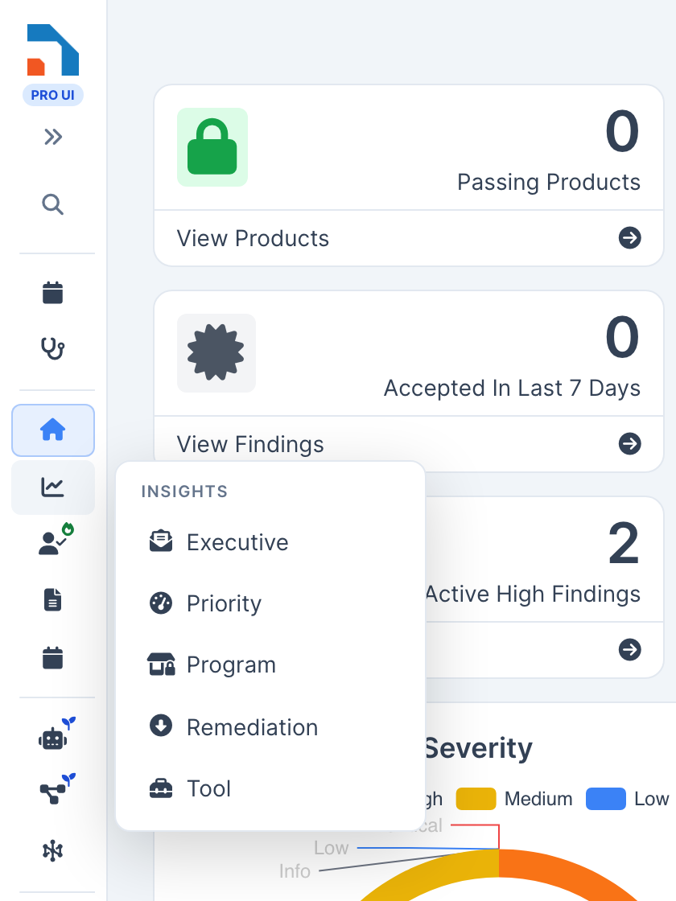Expand the sidebar with double chevron
676x901 pixels.
[x=53, y=137]
